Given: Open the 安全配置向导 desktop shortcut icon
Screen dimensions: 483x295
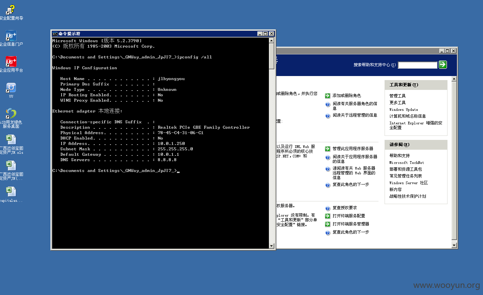Looking at the screenshot, I should [11, 10].
